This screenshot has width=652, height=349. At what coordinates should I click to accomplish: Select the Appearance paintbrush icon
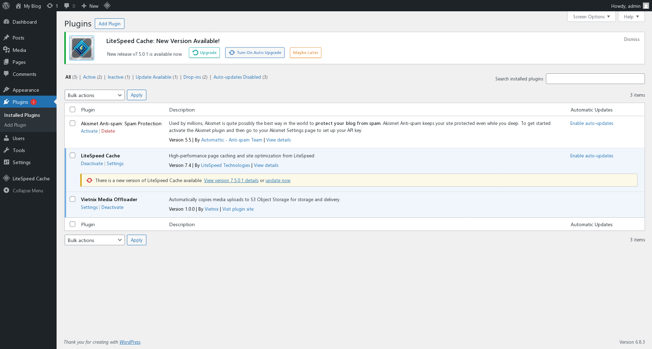pos(7,90)
